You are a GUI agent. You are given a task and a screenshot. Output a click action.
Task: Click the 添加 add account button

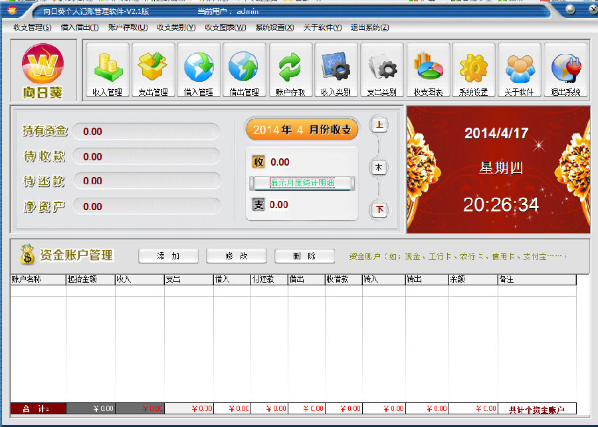[x=168, y=256]
